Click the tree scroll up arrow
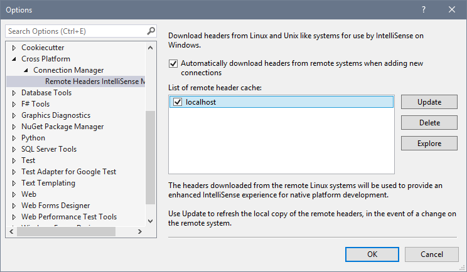467x272 pixels. 151,48
